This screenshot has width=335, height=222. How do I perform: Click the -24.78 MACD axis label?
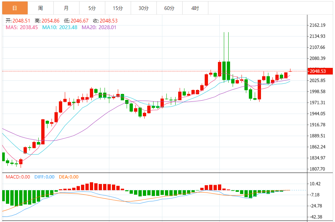(316, 206)
